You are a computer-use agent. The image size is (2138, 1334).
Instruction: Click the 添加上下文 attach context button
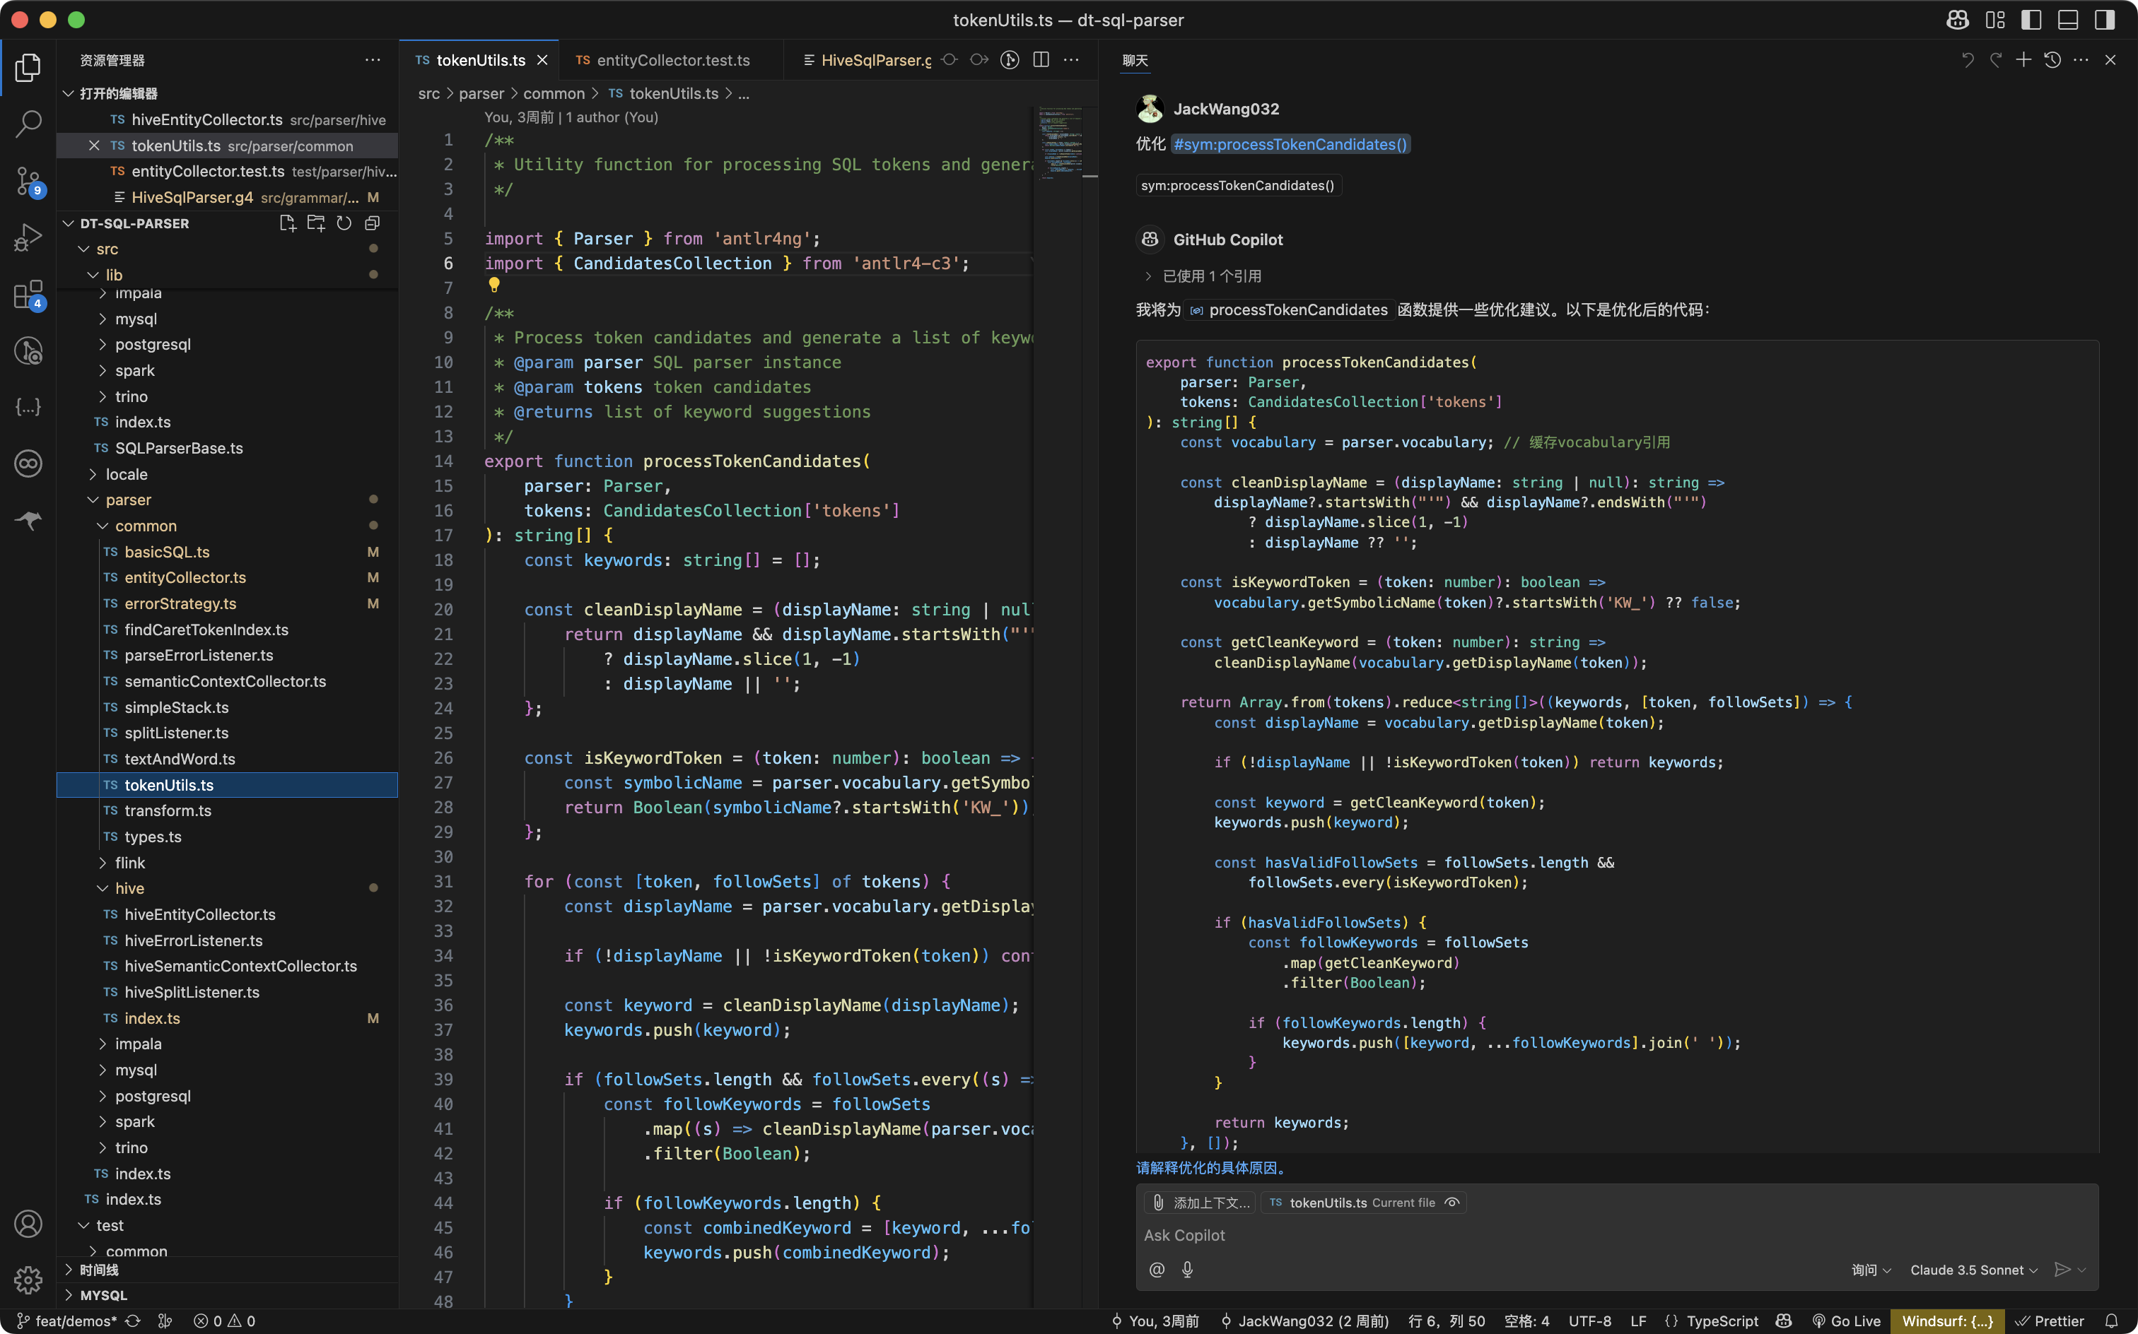click(1201, 1203)
